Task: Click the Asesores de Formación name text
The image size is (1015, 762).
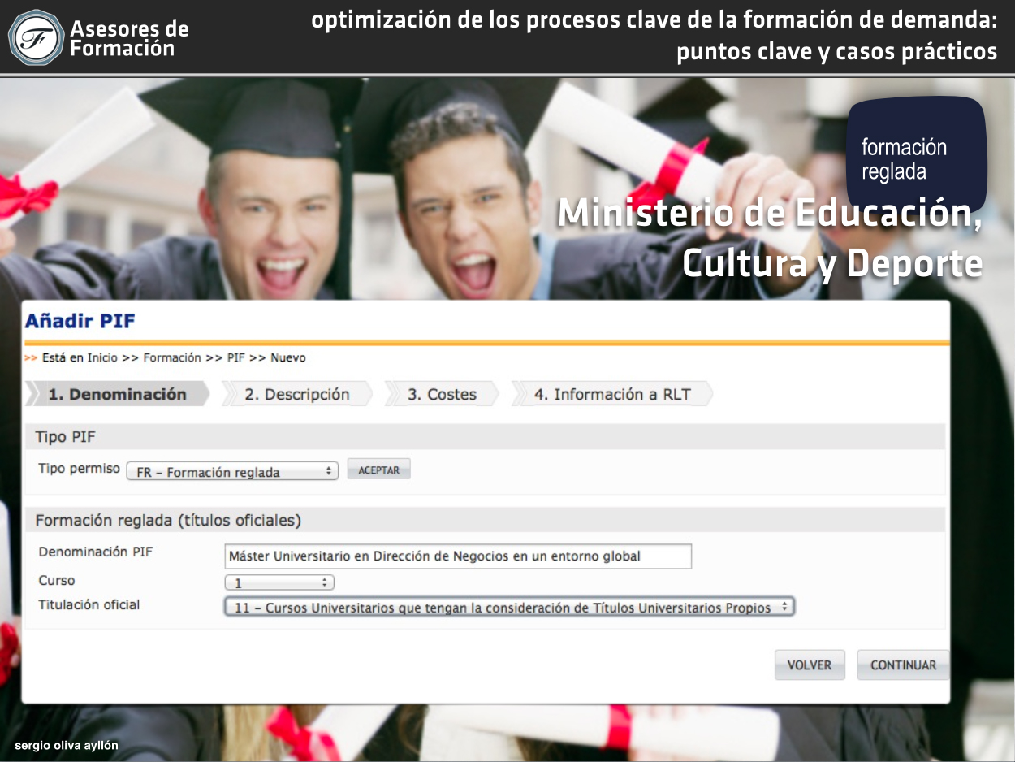Action: point(129,38)
